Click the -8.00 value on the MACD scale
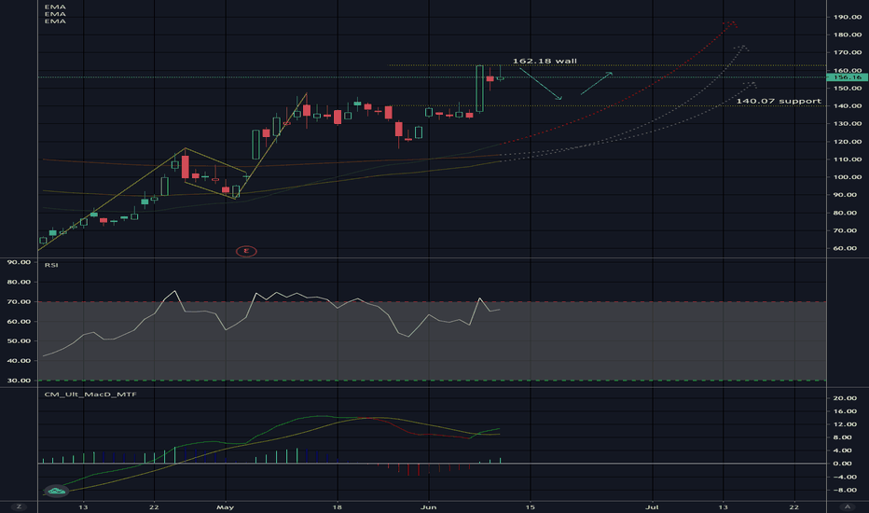The height and width of the screenshot is (513, 869). [845, 491]
